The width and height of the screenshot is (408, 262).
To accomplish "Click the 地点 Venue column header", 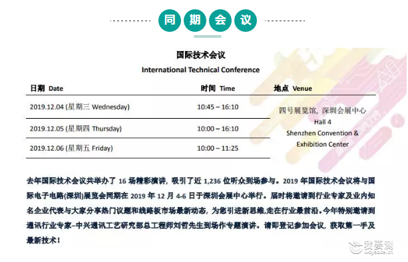I will pos(293,88).
